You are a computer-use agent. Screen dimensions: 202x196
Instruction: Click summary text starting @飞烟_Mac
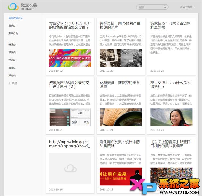tap(70, 40)
